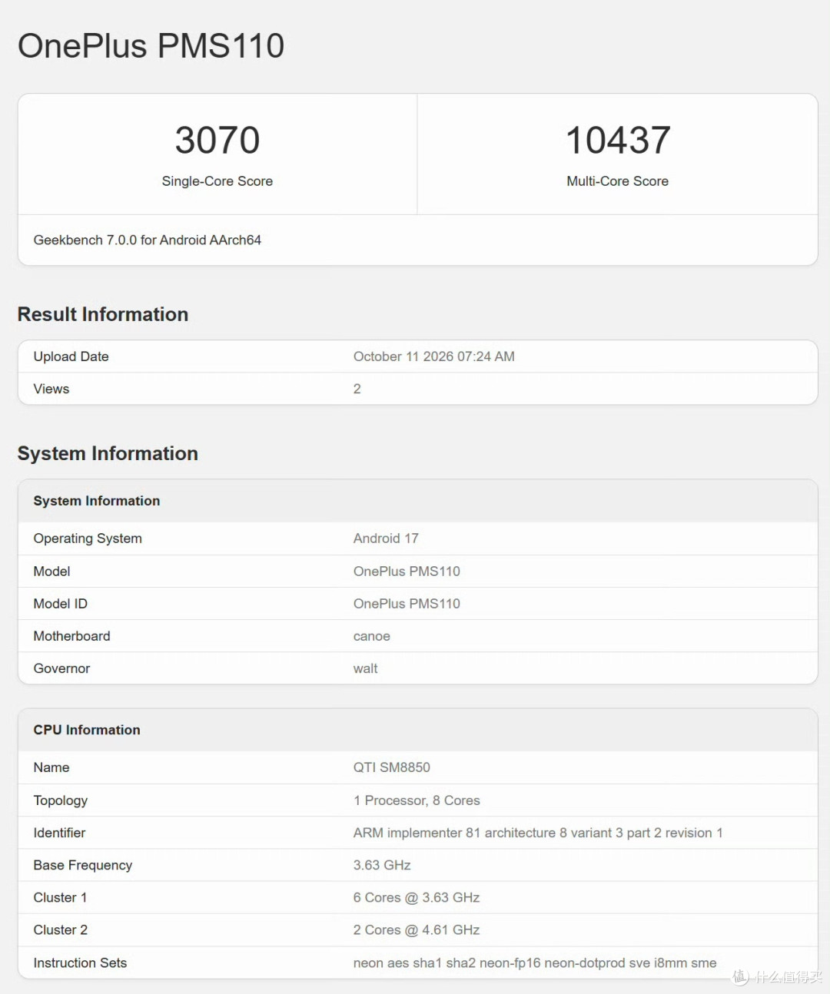This screenshot has height=994, width=830.
Task: Click the Result Information heading
Action: pos(103,314)
